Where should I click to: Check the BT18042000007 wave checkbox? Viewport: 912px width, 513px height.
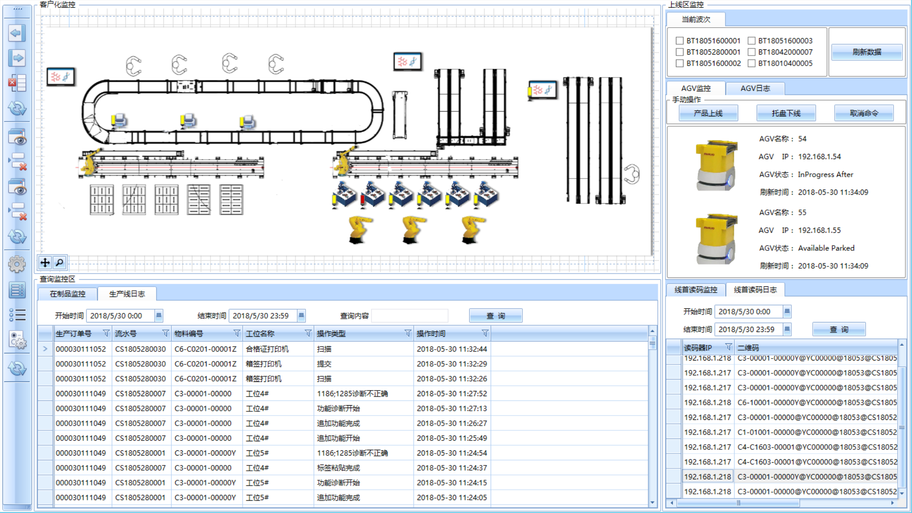(751, 52)
